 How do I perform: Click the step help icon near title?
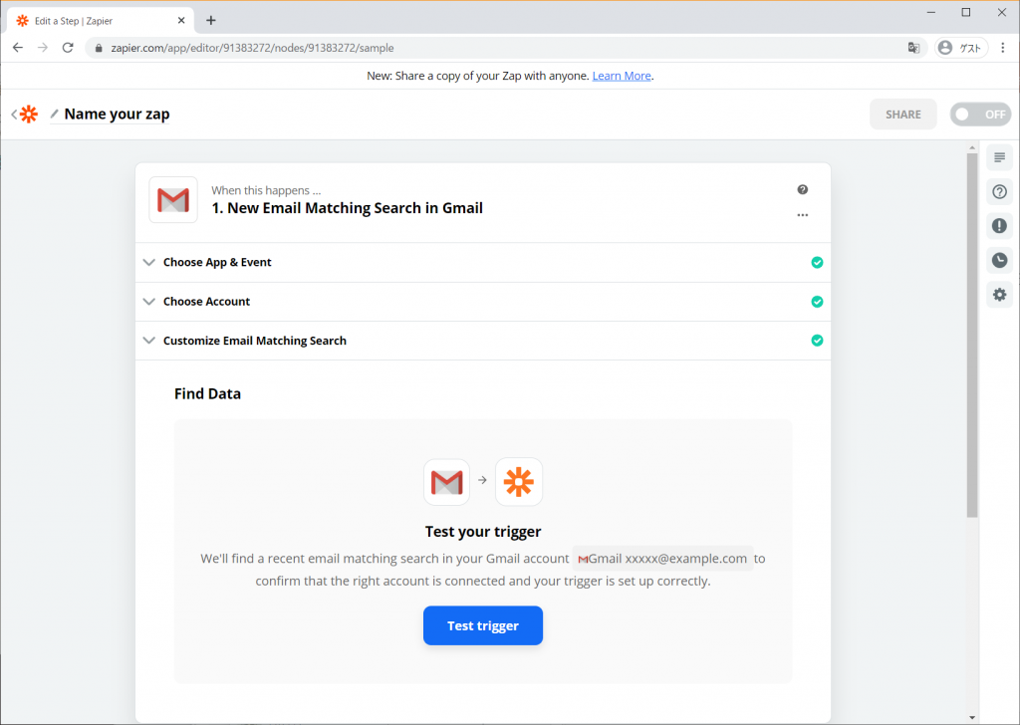[802, 190]
